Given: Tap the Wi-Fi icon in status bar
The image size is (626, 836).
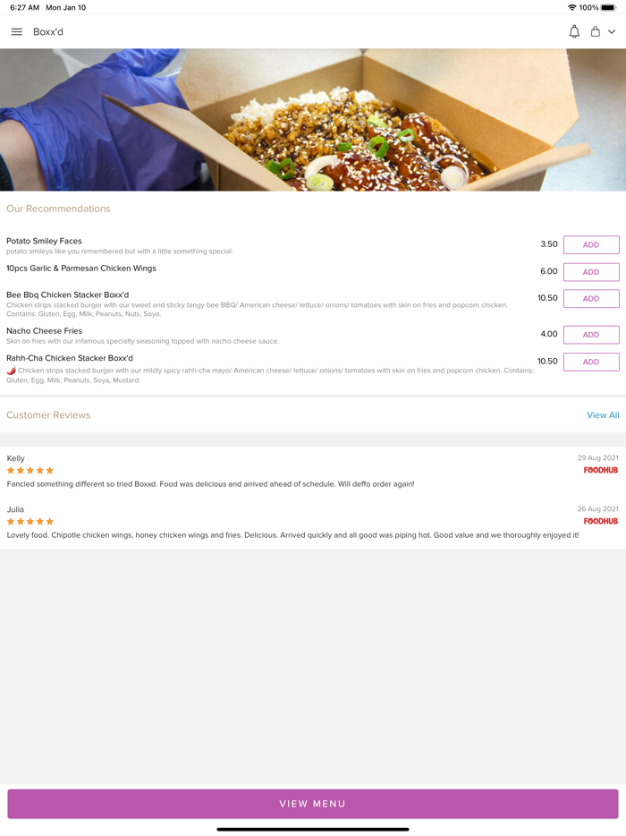Looking at the screenshot, I should pyautogui.click(x=572, y=7).
